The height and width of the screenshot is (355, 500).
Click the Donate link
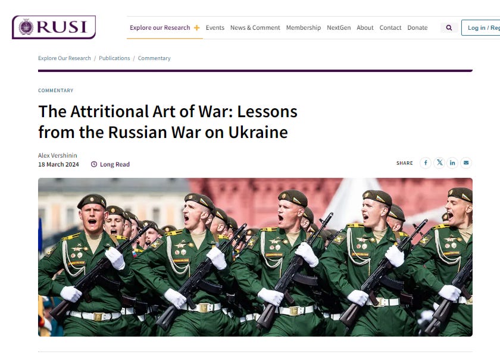[417, 28]
